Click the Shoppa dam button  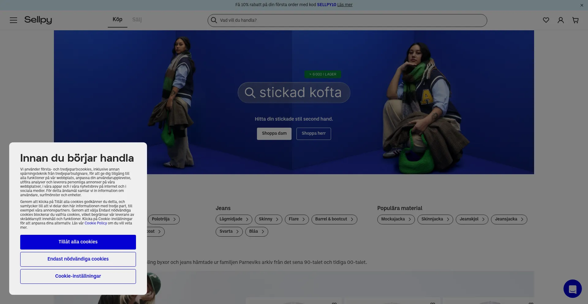pos(274,133)
